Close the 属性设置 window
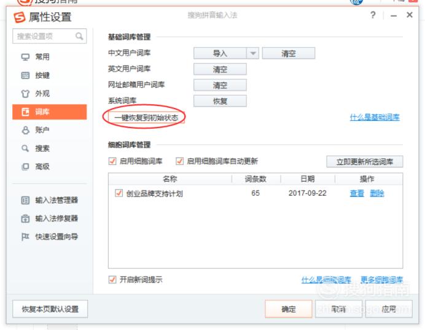This screenshot has height=330, width=425. tap(410, 15)
